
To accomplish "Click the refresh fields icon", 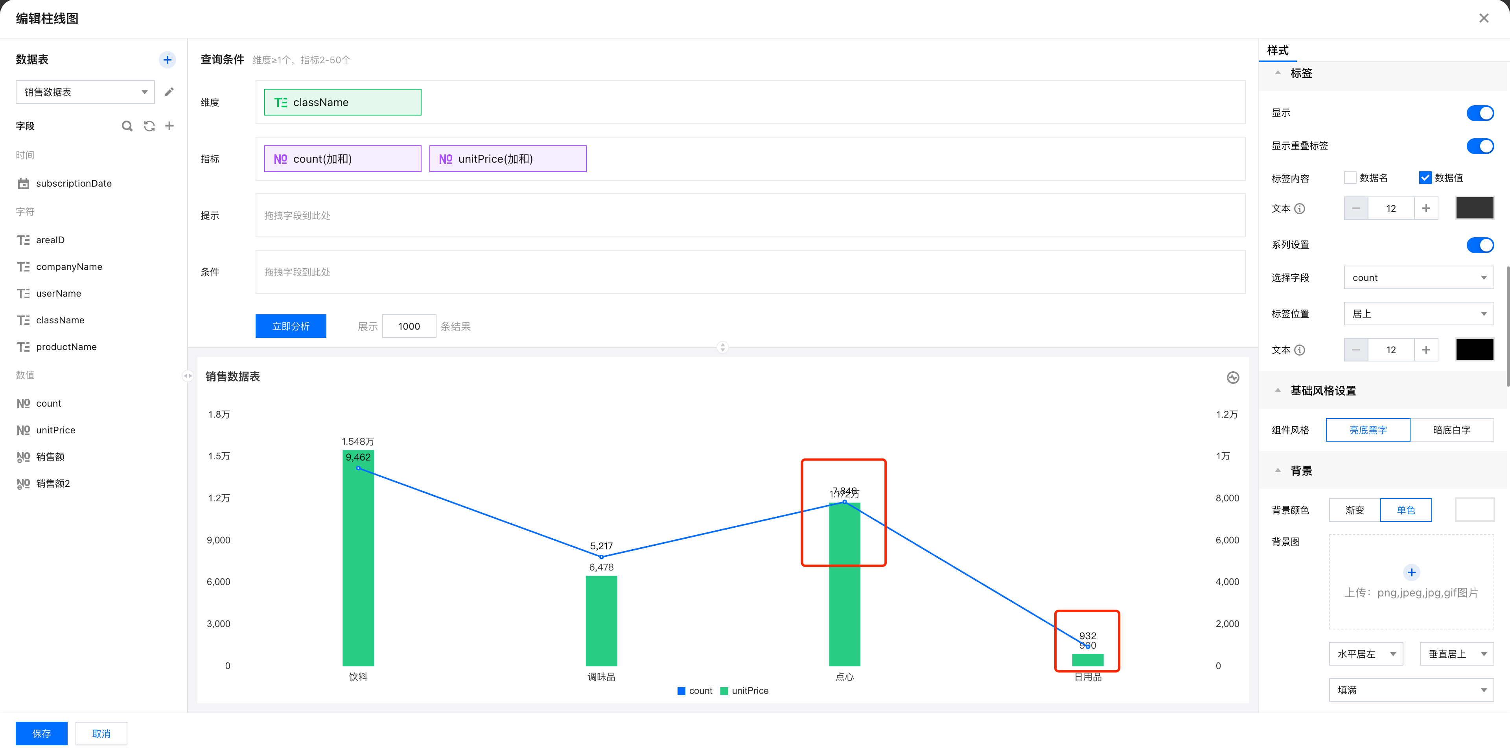I will 149,126.
